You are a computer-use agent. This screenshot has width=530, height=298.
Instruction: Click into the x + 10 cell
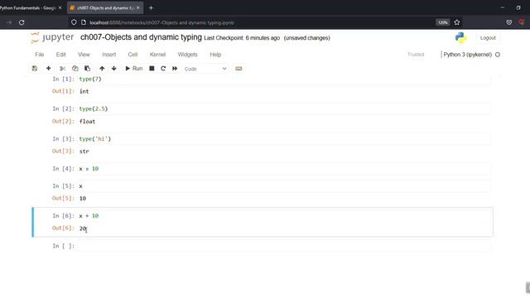click(x=284, y=216)
